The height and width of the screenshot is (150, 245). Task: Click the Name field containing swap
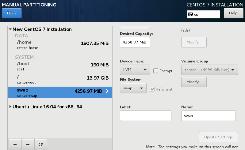point(209,116)
